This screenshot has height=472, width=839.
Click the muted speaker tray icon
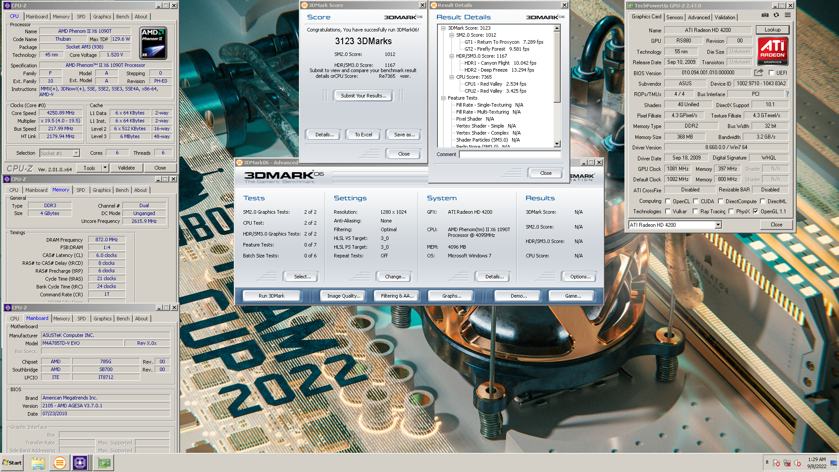click(797, 463)
